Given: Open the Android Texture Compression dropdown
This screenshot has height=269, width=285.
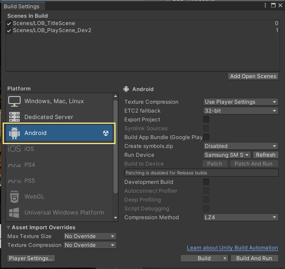Looking at the screenshot, I should pos(241,102).
